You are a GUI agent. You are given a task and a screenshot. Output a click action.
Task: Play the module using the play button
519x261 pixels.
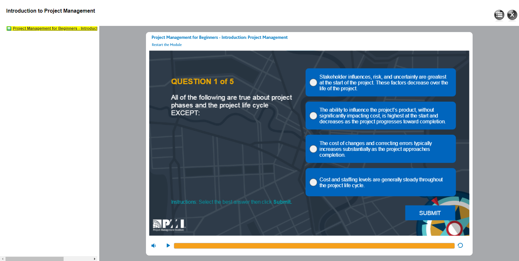point(168,245)
